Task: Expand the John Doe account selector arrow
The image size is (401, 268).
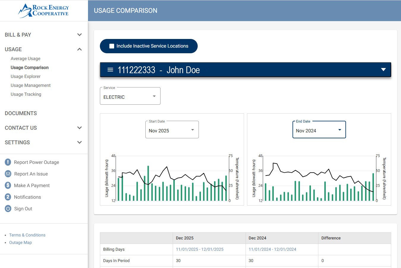Action: 383,70
